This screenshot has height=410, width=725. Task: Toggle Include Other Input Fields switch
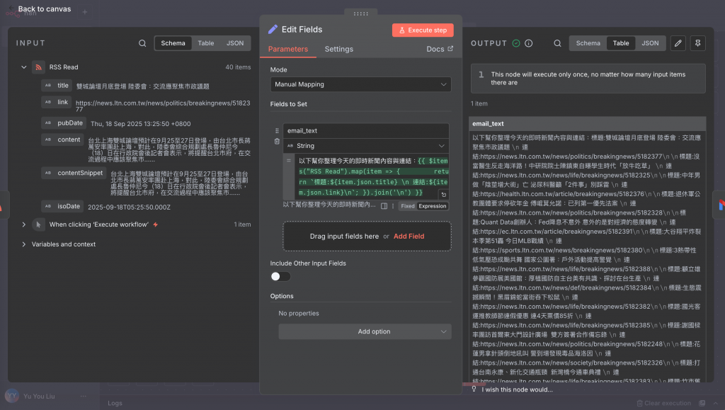coord(280,276)
